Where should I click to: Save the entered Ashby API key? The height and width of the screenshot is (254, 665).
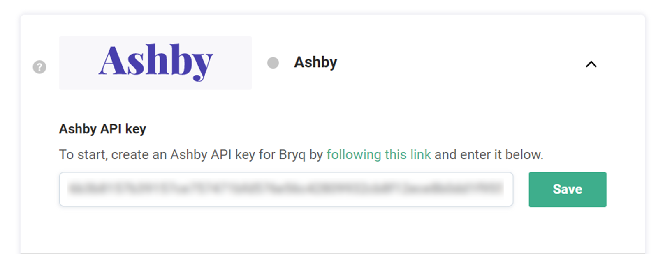[567, 189]
